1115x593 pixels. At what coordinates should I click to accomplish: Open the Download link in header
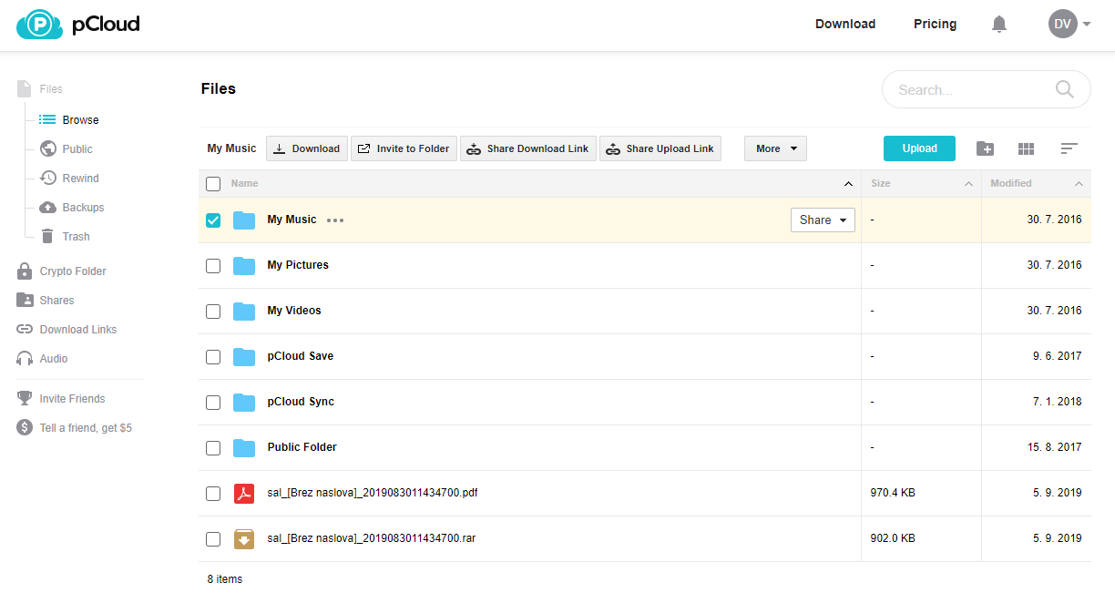[x=845, y=25]
